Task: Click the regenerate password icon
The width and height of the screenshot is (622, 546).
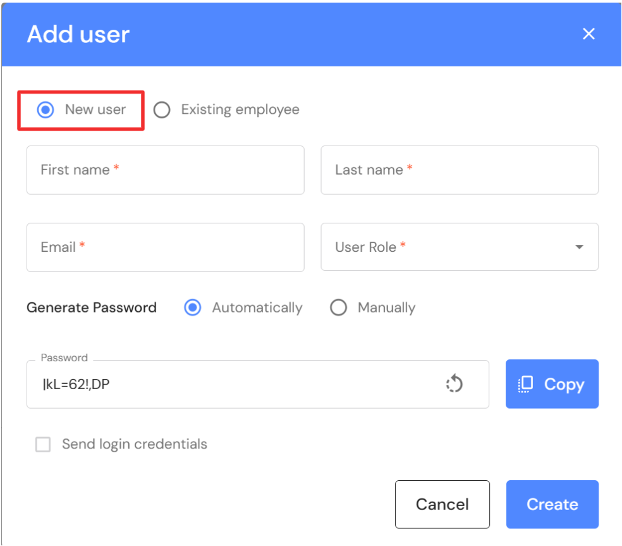Action: pos(454,384)
